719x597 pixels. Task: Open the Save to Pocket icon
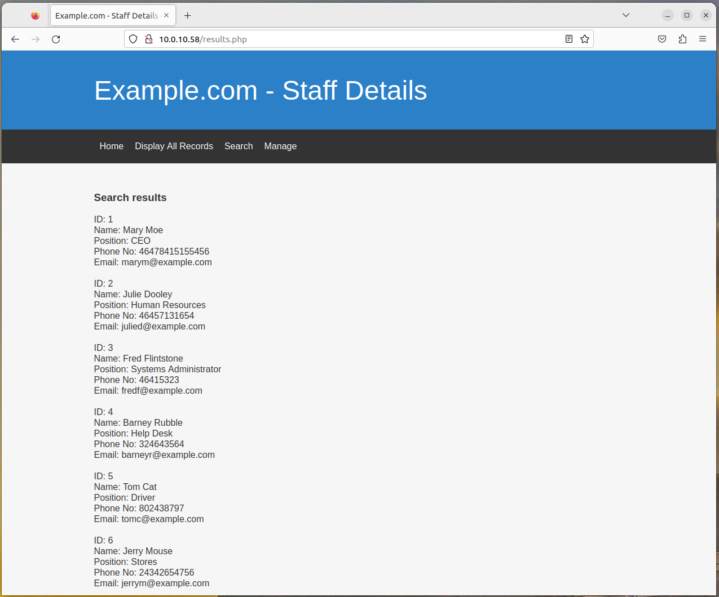(x=662, y=39)
